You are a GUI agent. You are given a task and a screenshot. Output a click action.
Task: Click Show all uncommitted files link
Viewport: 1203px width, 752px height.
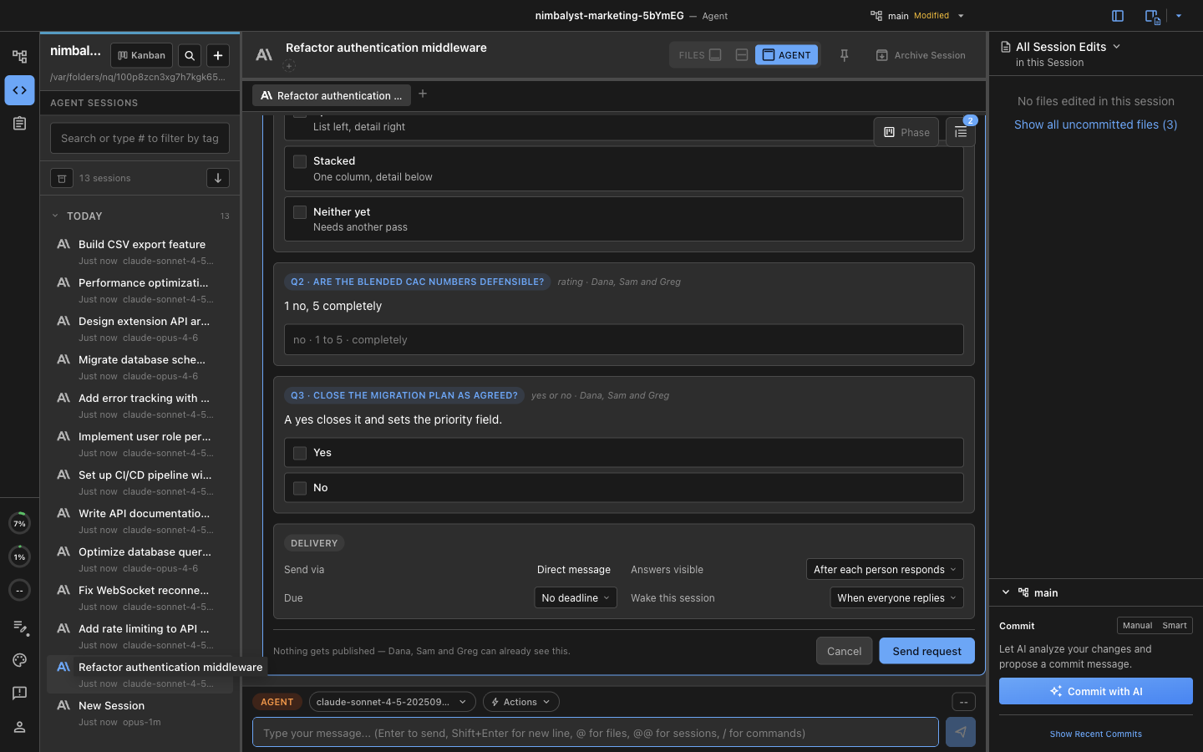tap(1095, 124)
